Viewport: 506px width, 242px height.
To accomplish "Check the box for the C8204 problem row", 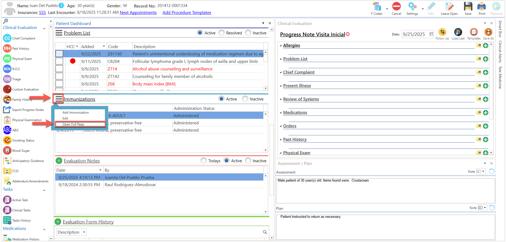I will [x=59, y=61].
